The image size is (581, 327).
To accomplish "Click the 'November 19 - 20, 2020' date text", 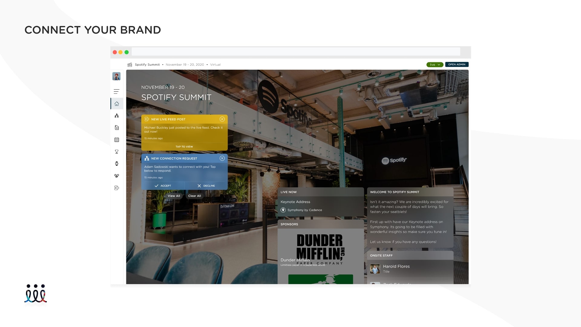I will tap(185, 64).
